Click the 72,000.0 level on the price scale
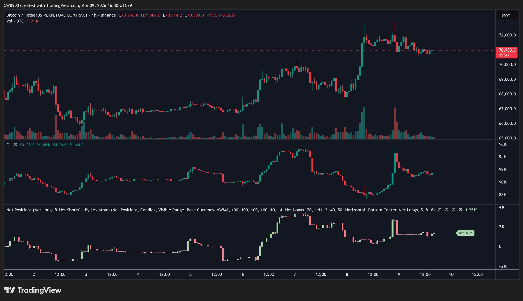Image resolution: width=523 pixels, height=301 pixels. [507, 35]
